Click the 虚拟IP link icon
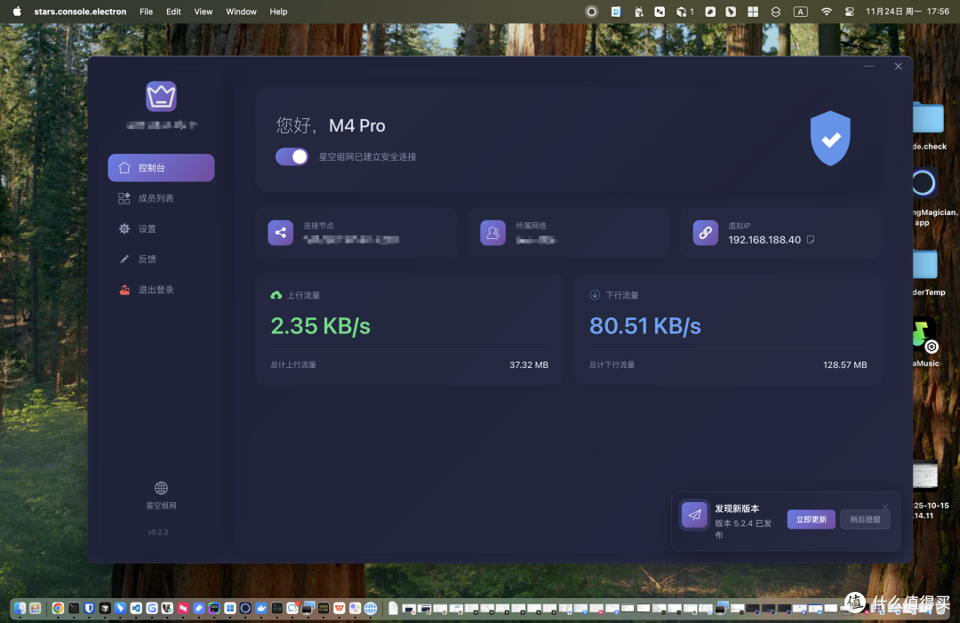The image size is (960, 623). point(705,233)
